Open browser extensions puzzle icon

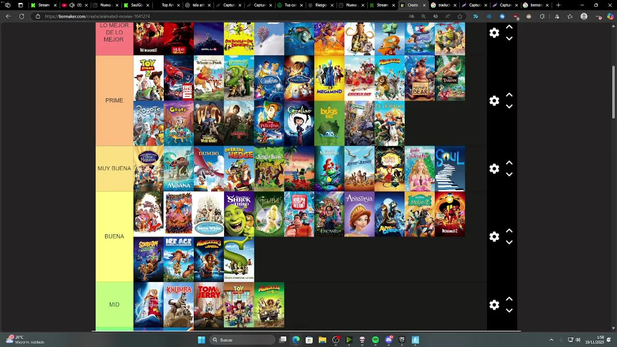tap(542, 16)
